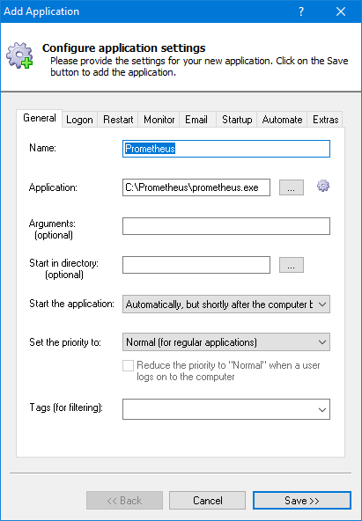The width and height of the screenshot is (362, 521).
Task: Go to the Email tab
Action: coord(196,120)
